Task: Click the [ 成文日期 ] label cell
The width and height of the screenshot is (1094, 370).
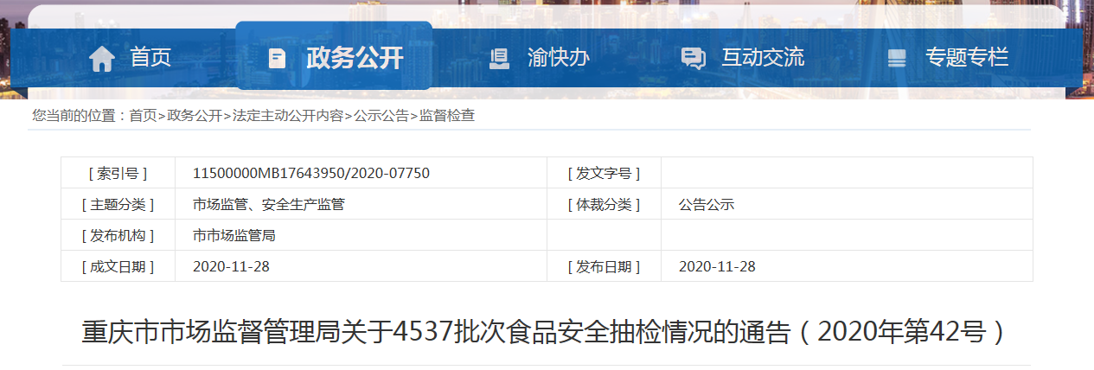Action: 118,266
